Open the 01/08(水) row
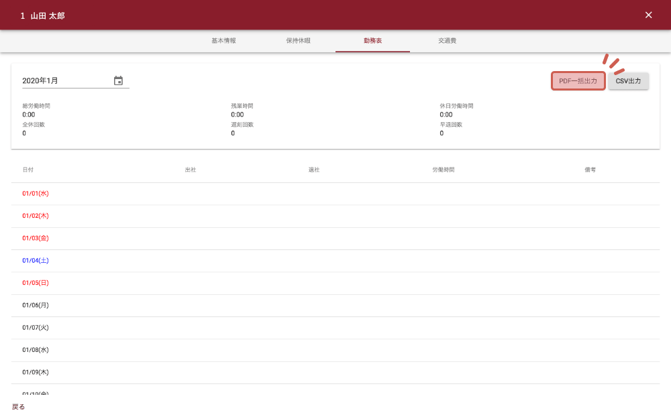This screenshot has width=671, height=419. tap(36, 350)
